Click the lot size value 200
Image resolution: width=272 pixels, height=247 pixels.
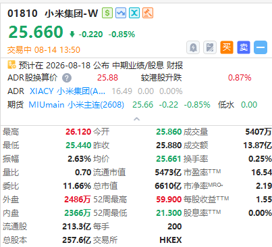[175, 227]
